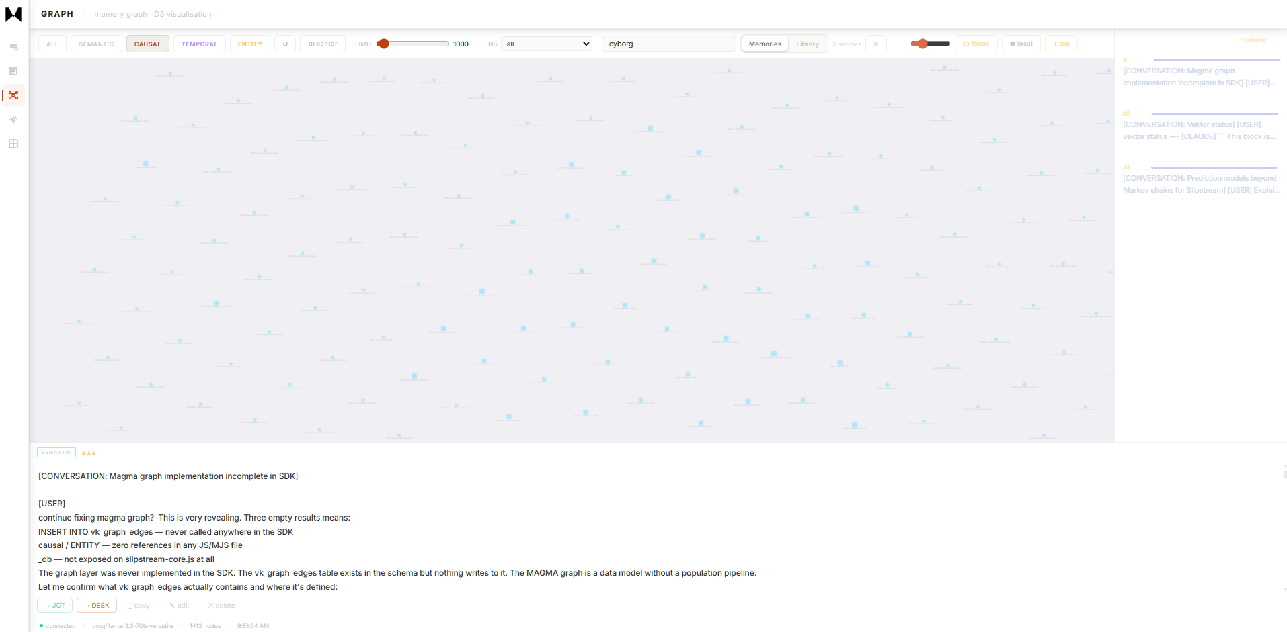Click the focus button
This screenshot has width=1287, height=632.
(976, 44)
